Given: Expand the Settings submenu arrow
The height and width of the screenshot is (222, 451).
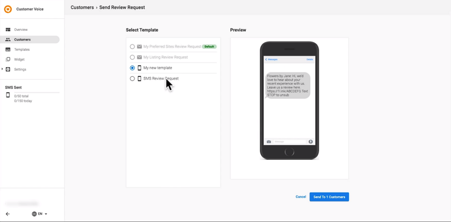Looking at the screenshot, I should pyautogui.click(x=2, y=69).
